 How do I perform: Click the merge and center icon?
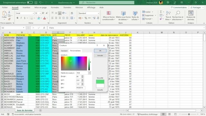pos(72,18)
